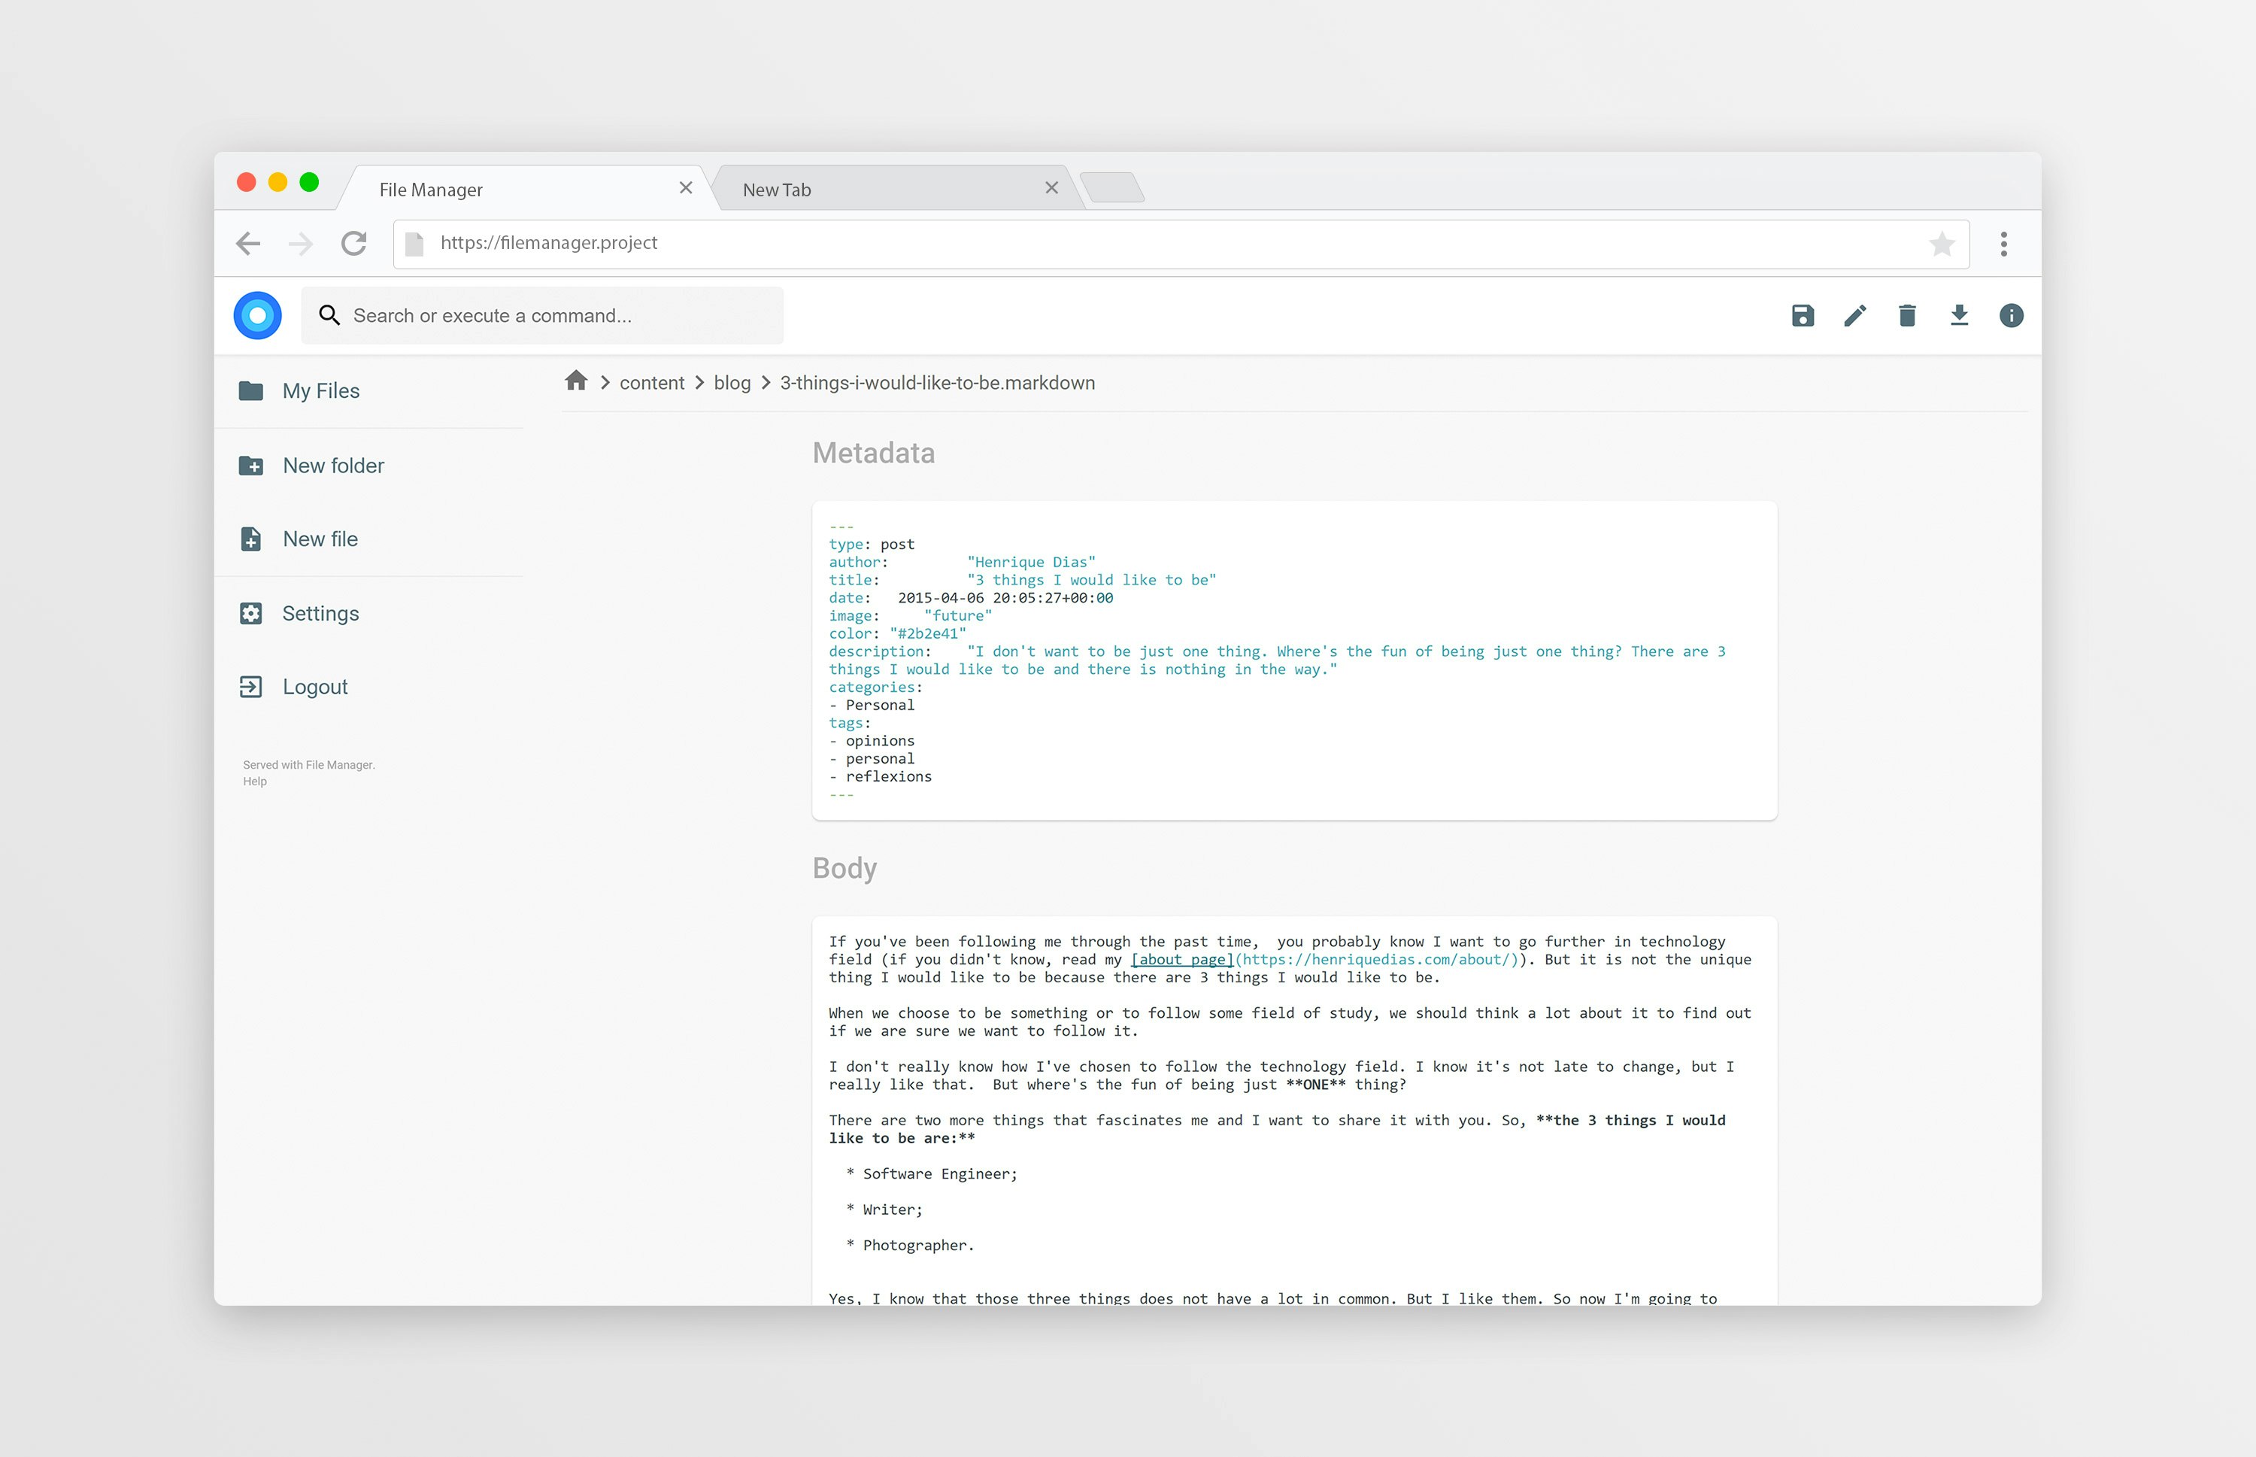The height and width of the screenshot is (1457, 2256).
Task: Create a New folder from the sidebar
Action: (333, 465)
